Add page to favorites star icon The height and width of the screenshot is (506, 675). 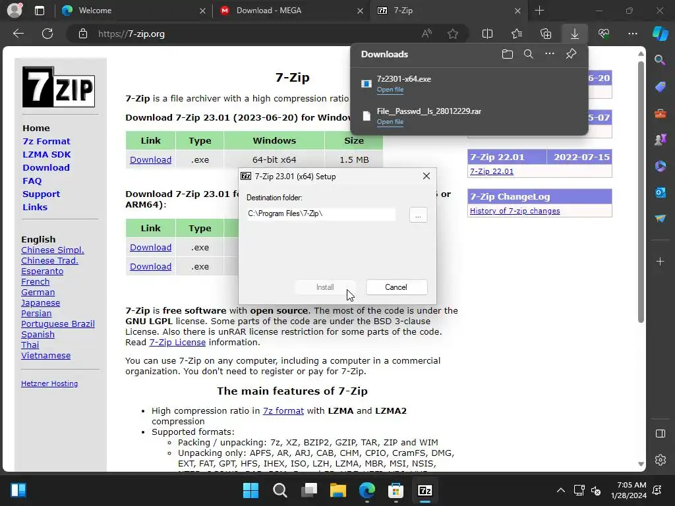[x=452, y=34]
